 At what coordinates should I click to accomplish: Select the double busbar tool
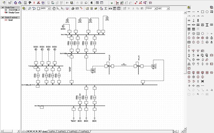point(198,25)
